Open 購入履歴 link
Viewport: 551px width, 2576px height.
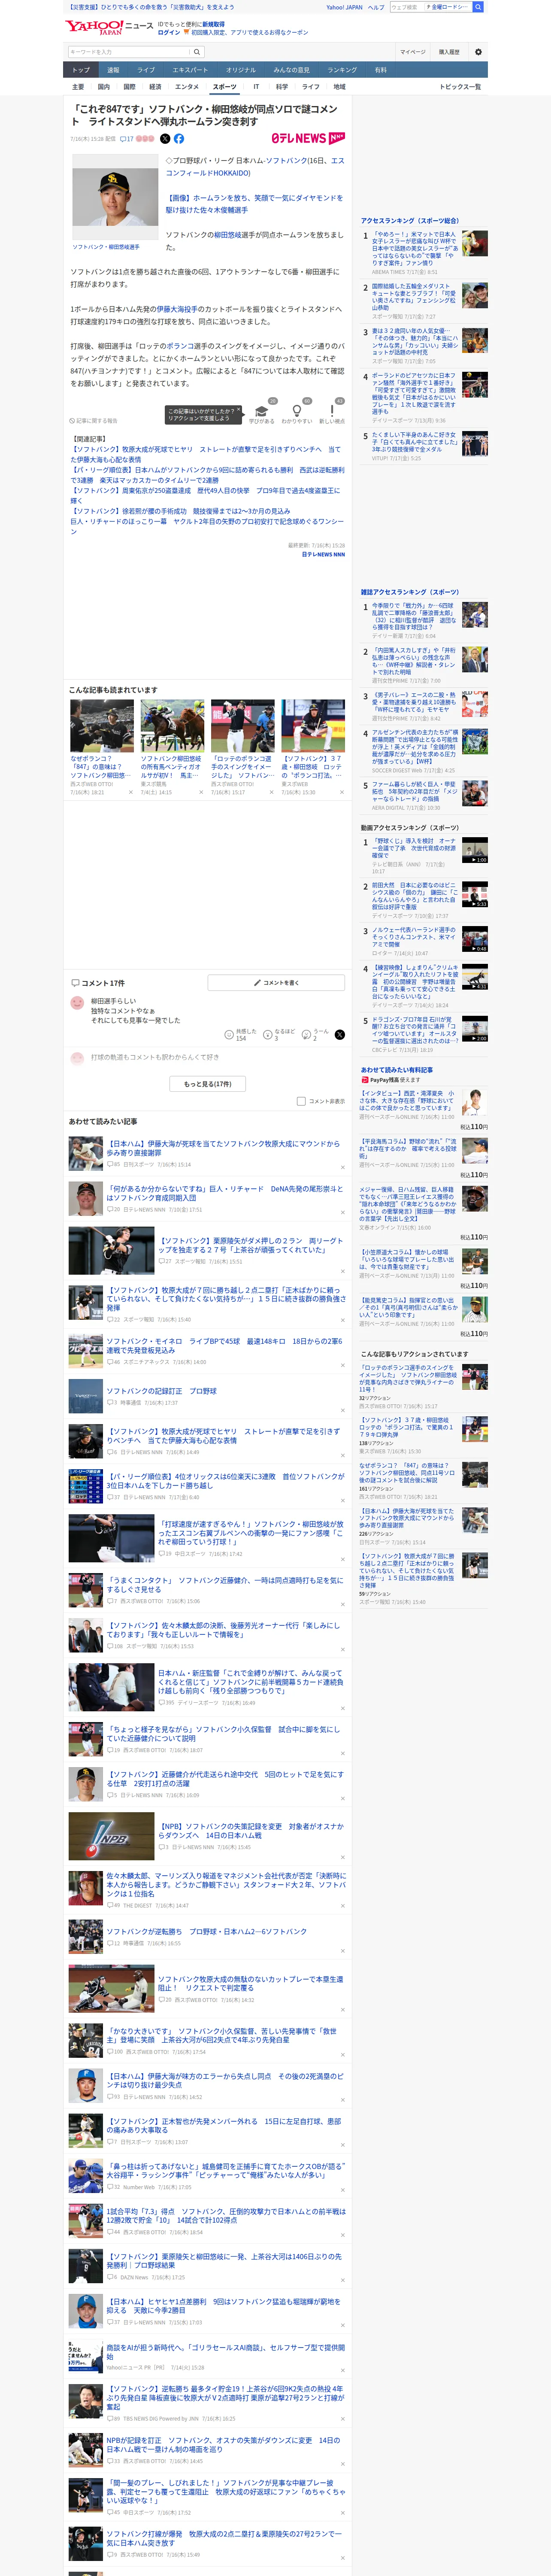tap(449, 52)
